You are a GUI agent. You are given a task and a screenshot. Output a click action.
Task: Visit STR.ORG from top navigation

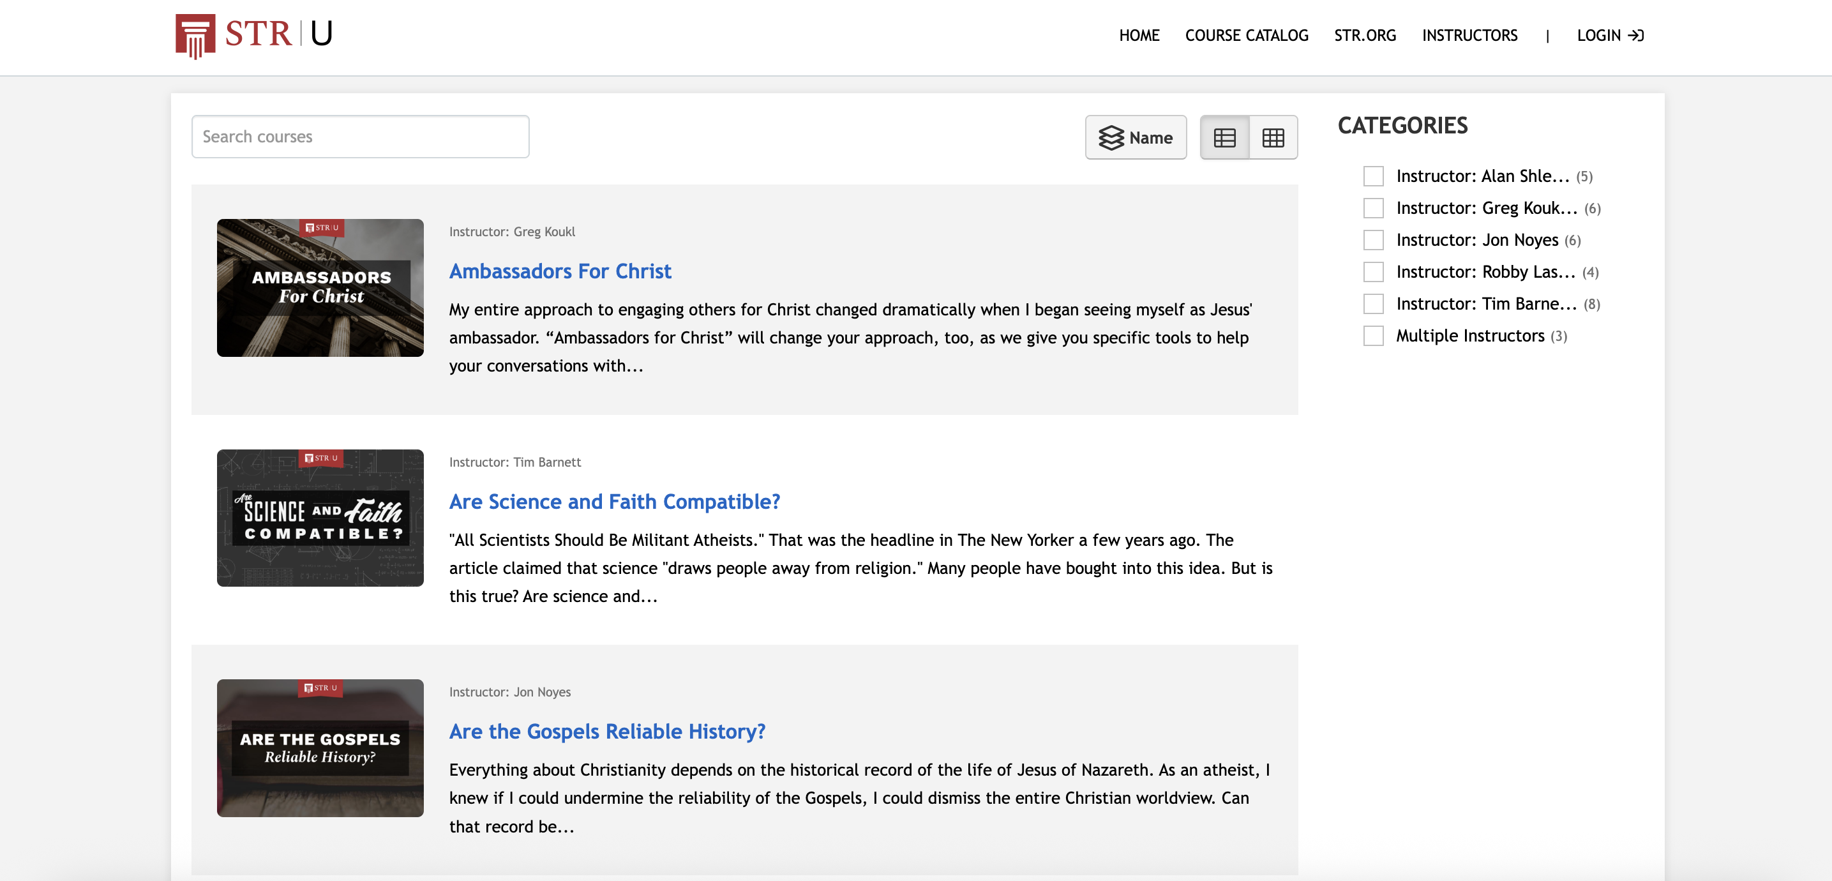(x=1364, y=36)
